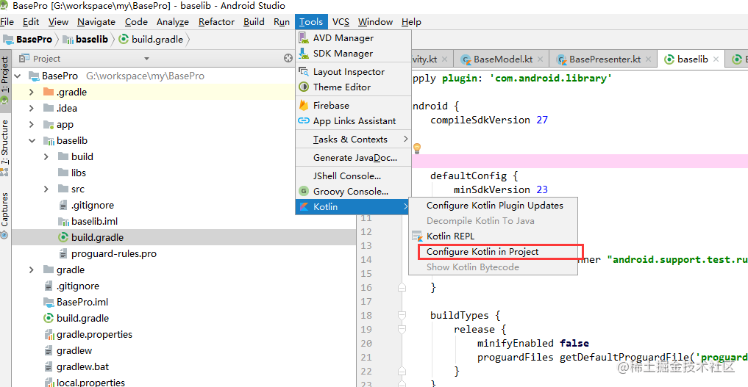Close the baselib editor tab

716,59
